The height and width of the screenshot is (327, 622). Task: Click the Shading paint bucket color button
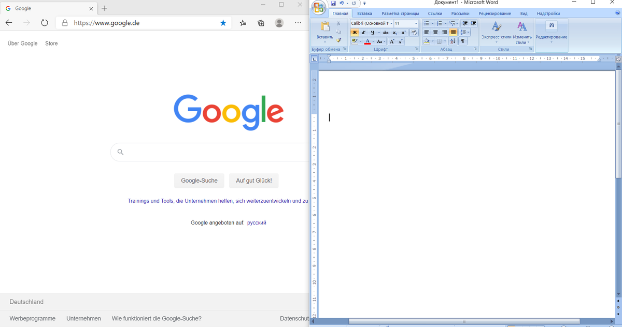click(x=427, y=41)
